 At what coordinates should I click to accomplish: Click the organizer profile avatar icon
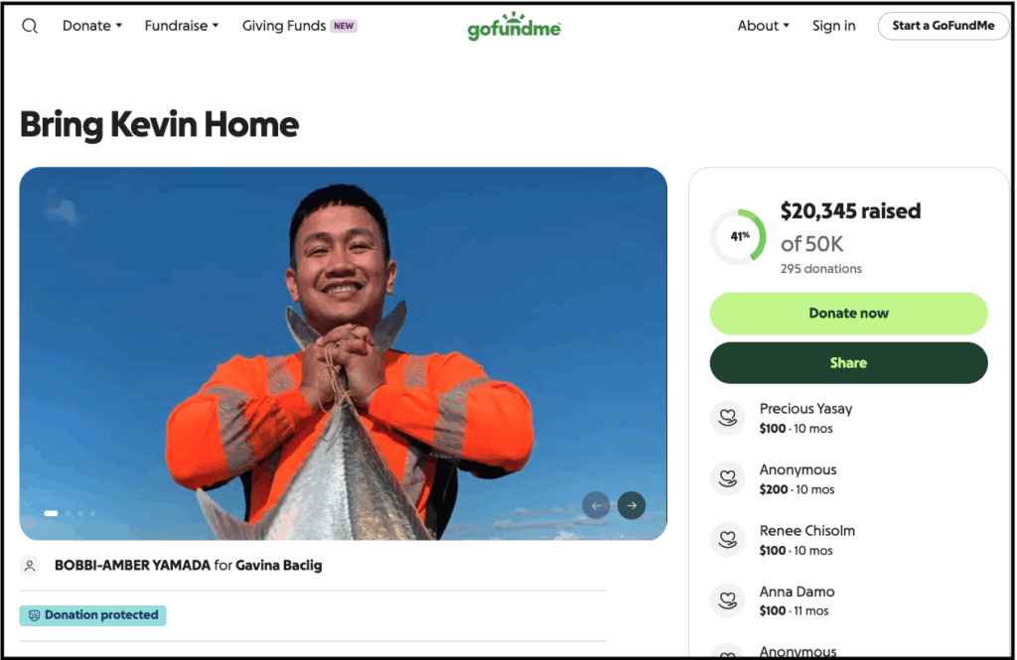30,566
